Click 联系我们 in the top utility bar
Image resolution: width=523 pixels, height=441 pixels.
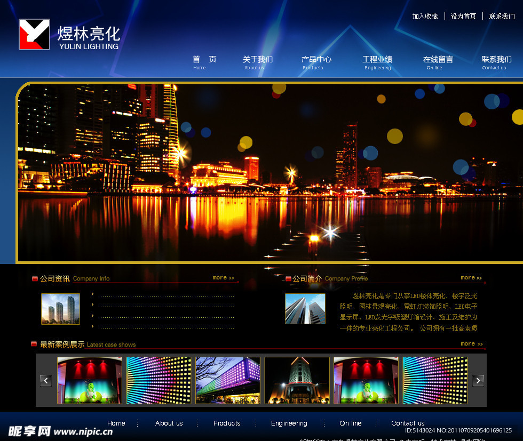pos(502,17)
